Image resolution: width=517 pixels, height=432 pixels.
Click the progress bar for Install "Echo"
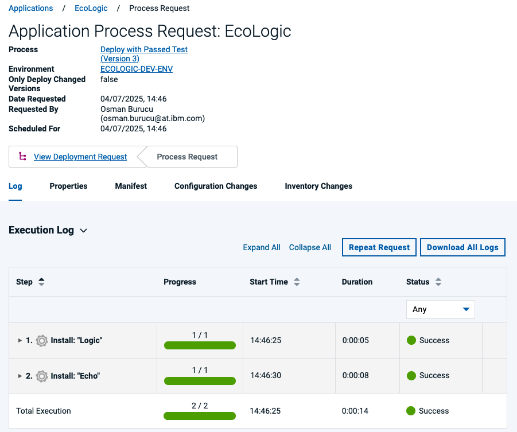(x=200, y=381)
